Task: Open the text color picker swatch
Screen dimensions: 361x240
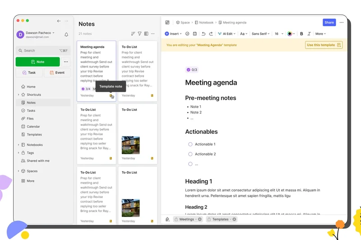Action: (291, 34)
